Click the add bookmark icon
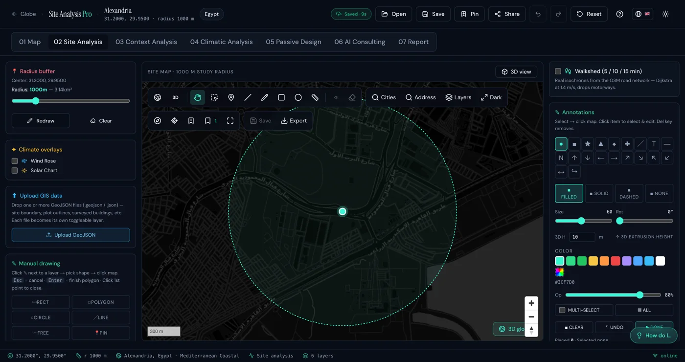The height and width of the screenshot is (362, 685). [191, 121]
